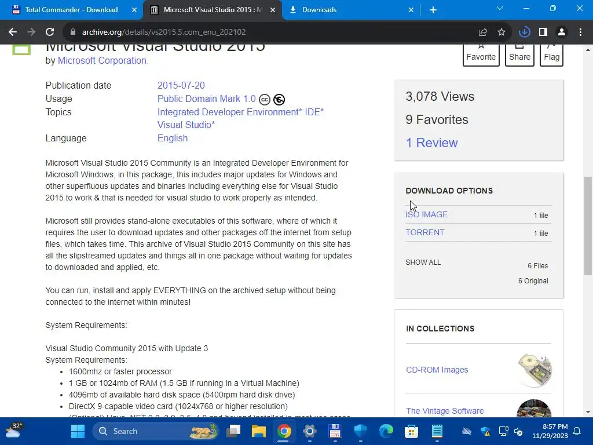593x445 pixels.
Task: Open Settings gear on the taskbar
Action: click(309, 431)
